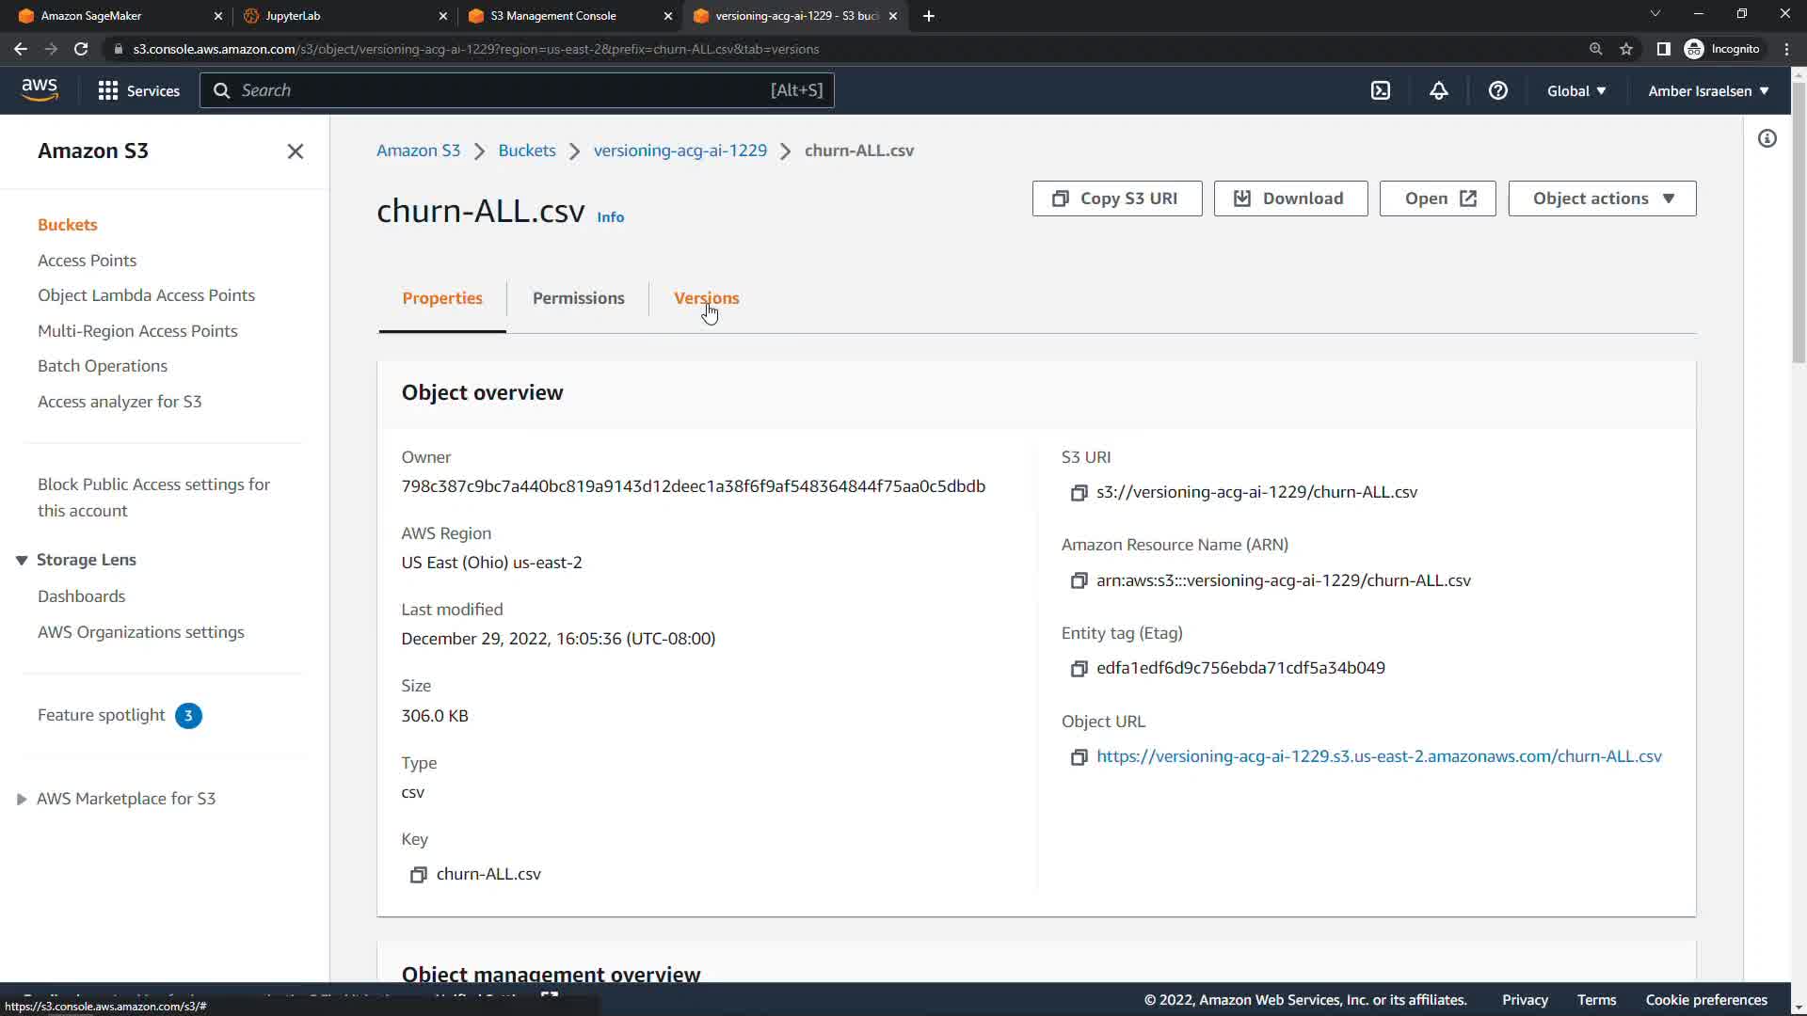Copy the Etag value icon

click(1079, 669)
